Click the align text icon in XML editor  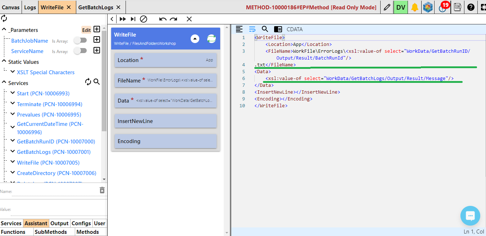[239, 29]
